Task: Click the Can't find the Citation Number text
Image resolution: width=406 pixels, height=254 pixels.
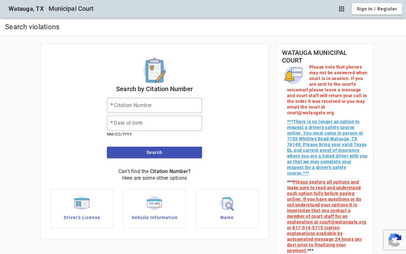Action: [x=154, y=171]
